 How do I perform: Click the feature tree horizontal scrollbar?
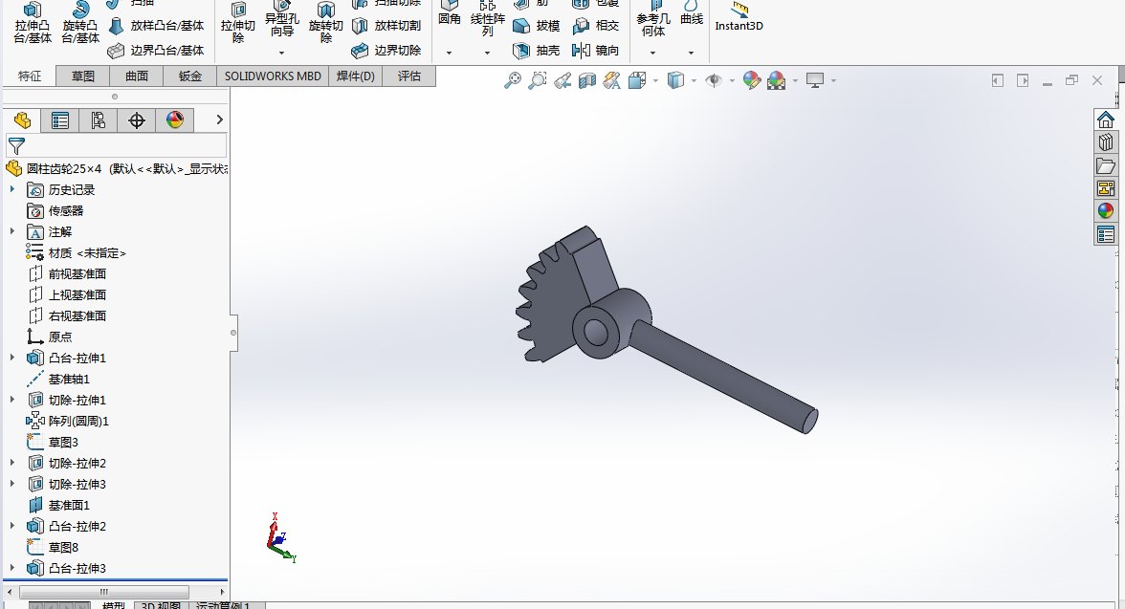pyautogui.click(x=115, y=592)
